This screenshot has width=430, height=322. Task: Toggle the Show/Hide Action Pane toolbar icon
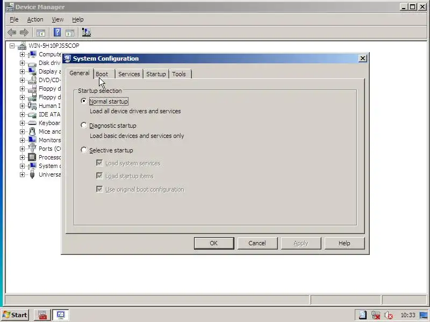[70, 33]
